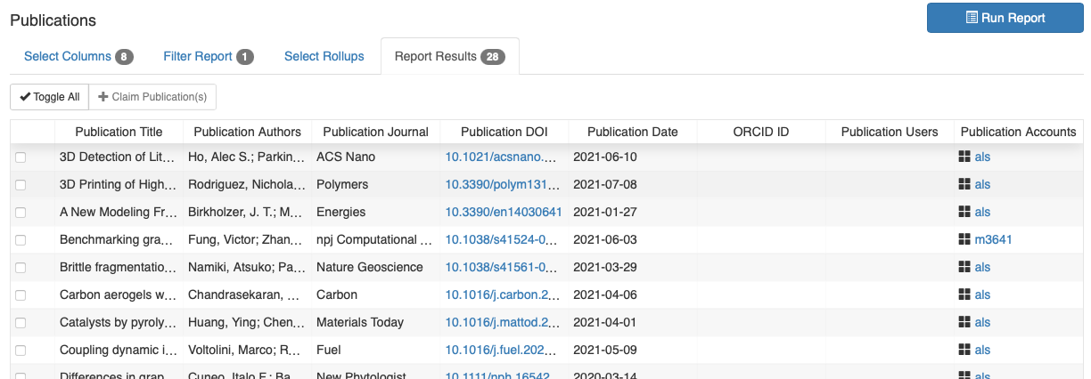
Task: Open the Select Columns tab
Action: (x=78, y=56)
